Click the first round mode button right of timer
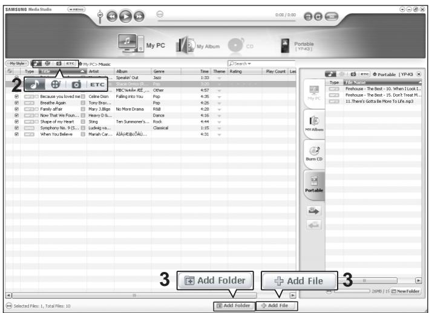 tap(308, 17)
